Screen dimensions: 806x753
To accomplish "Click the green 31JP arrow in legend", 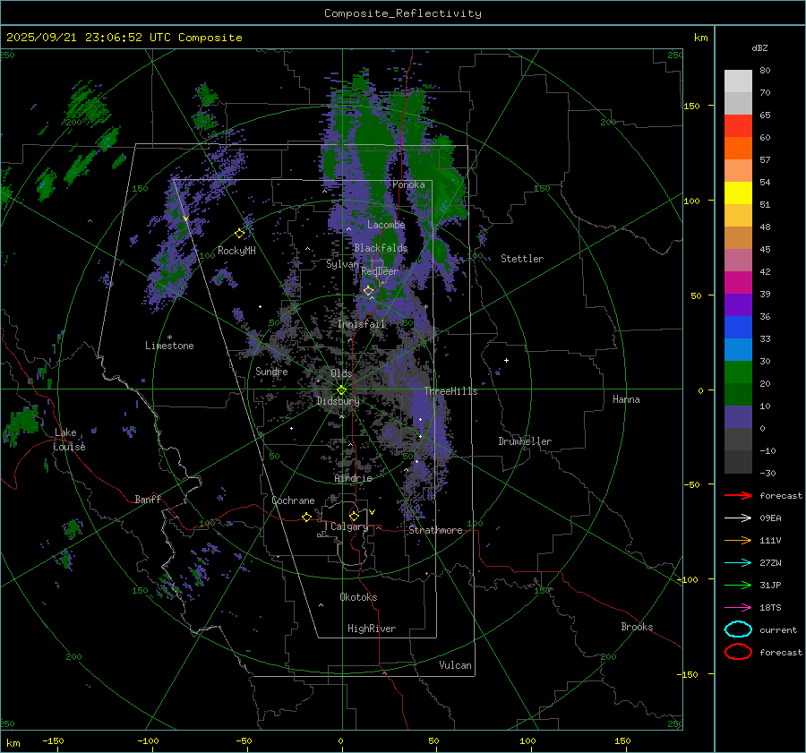I will pyautogui.click(x=738, y=585).
